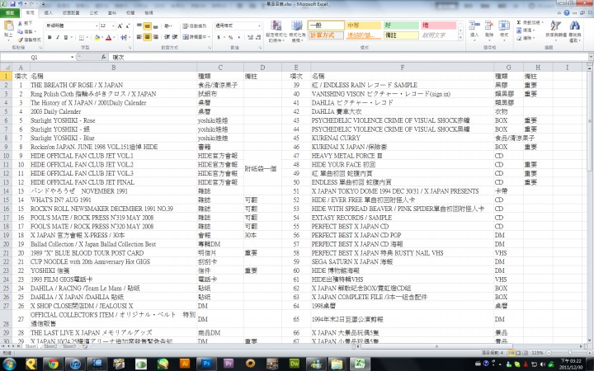Apply the Calculation cell style
594x371 pixels.
[326, 35]
